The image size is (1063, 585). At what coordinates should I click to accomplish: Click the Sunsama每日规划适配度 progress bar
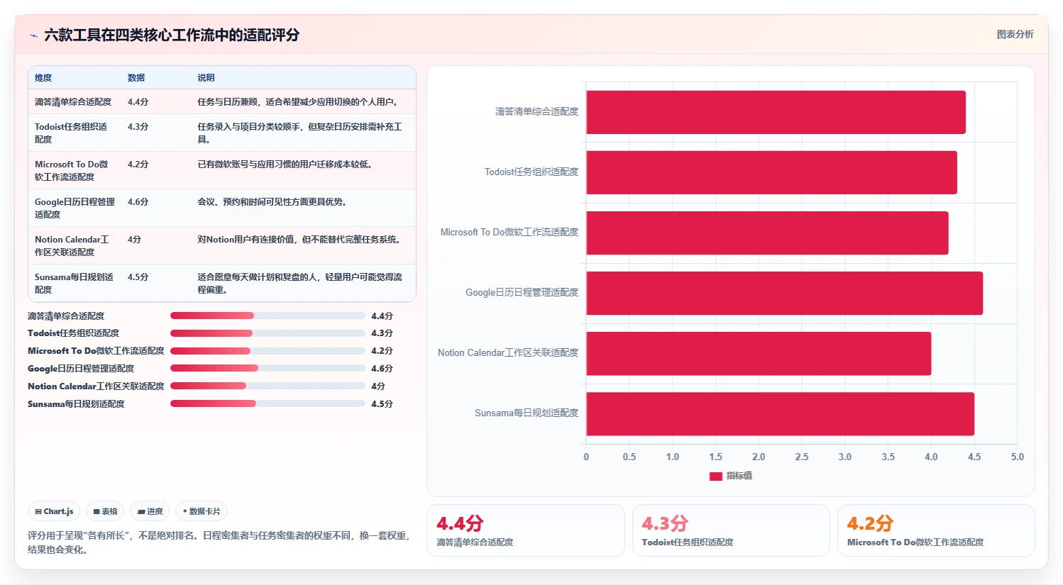pyautogui.click(x=268, y=403)
